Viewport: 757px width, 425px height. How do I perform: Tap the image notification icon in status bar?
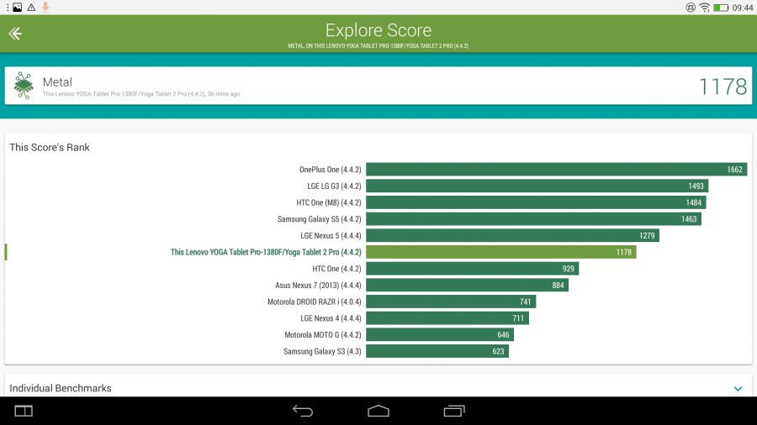coord(17,8)
